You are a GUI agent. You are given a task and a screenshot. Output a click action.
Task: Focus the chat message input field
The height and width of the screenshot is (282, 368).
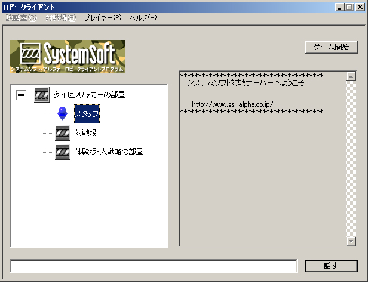tap(154, 265)
